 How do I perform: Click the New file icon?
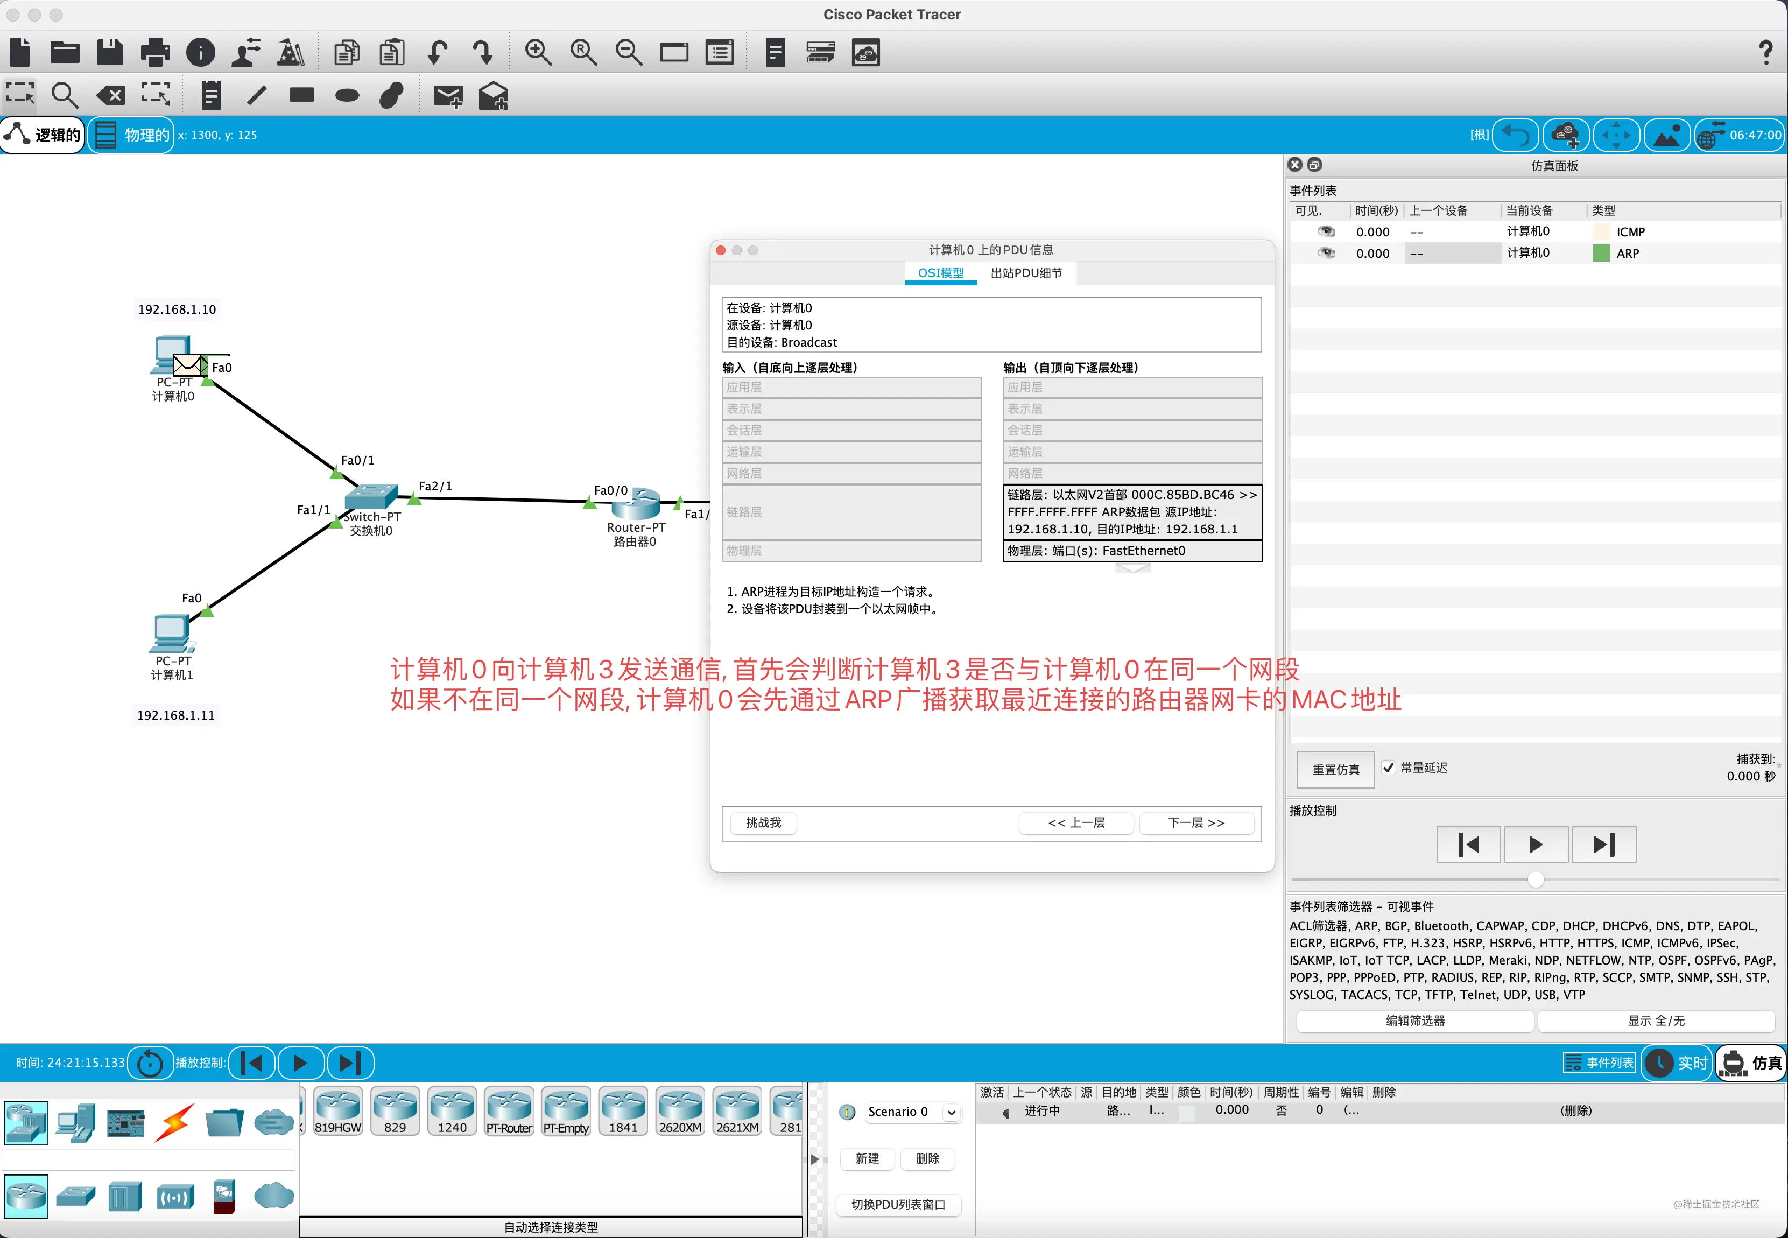[21, 52]
